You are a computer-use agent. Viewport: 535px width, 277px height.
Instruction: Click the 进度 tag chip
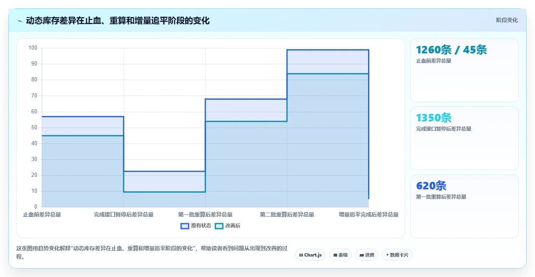pyautogui.click(x=366, y=255)
